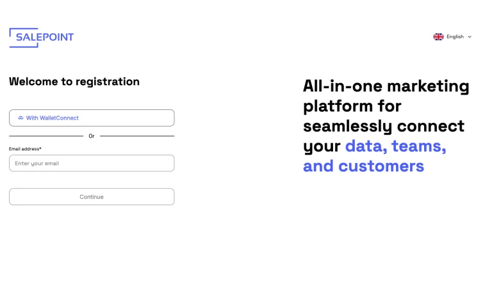Click the UK flag icon
Screen dimensions: 492x289
coord(438,37)
